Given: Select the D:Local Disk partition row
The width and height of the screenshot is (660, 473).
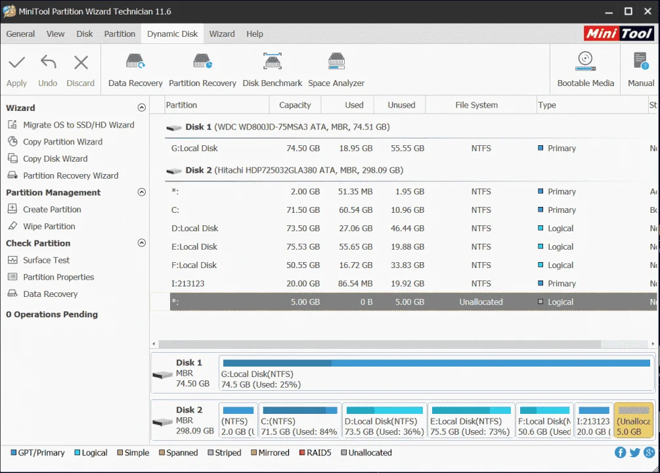Looking at the screenshot, I should (x=413, y=228).
